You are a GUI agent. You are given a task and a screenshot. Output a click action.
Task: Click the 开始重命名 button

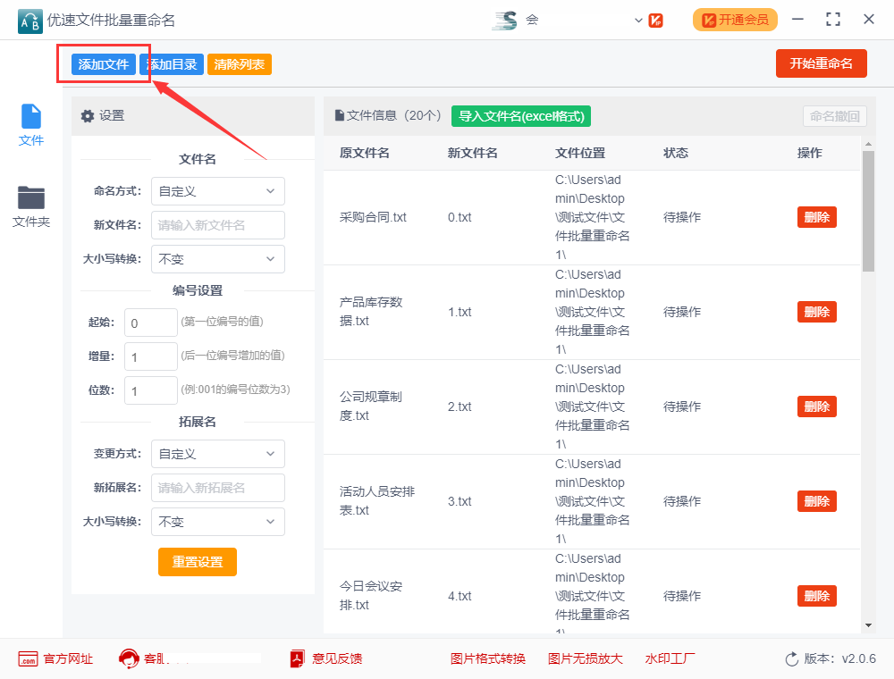coord(821,63)
